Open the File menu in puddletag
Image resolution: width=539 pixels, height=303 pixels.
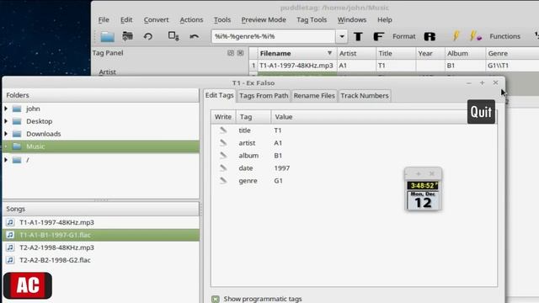pos(104,20)
